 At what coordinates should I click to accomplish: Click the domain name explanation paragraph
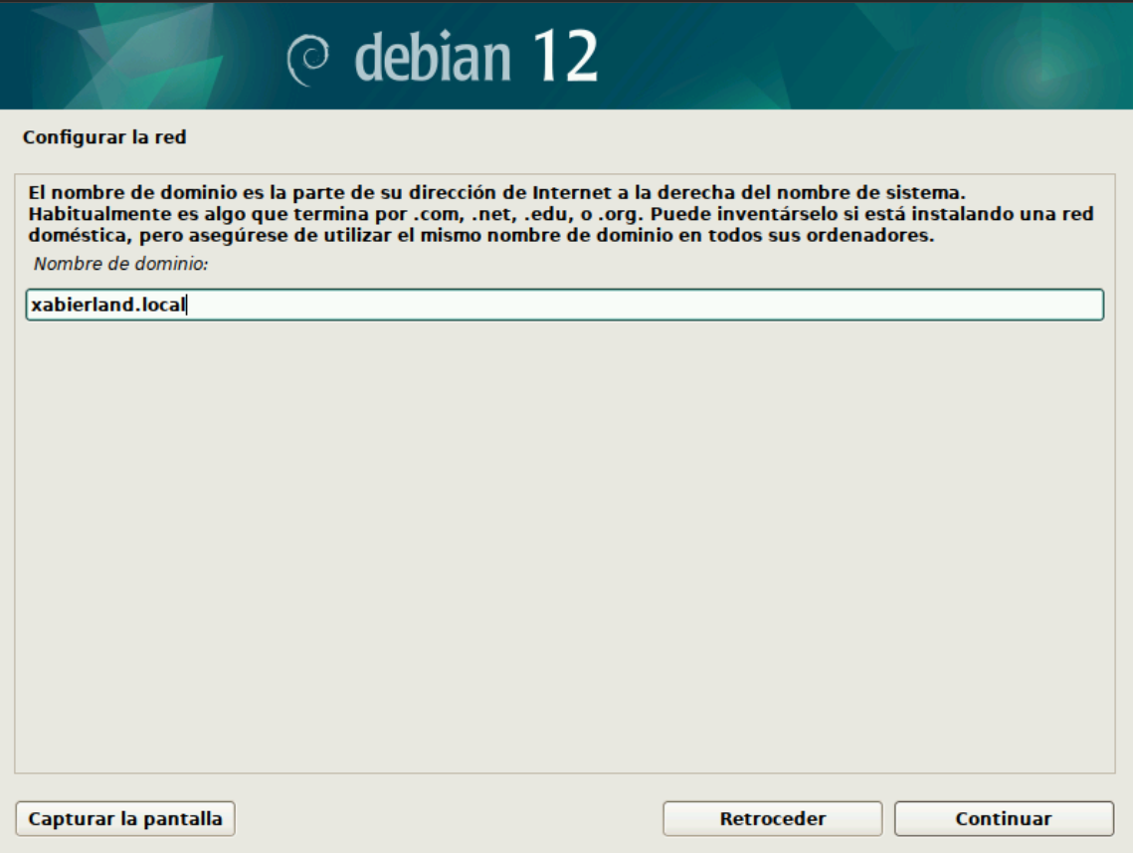coord(561,214)
